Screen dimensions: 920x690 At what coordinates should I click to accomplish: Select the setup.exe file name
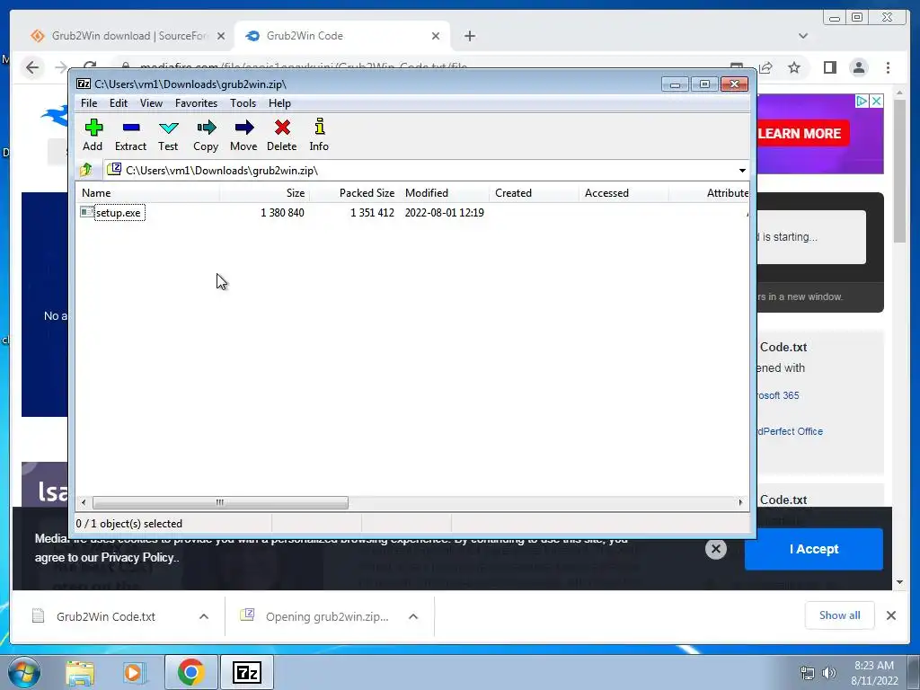(x=119, y=212)
